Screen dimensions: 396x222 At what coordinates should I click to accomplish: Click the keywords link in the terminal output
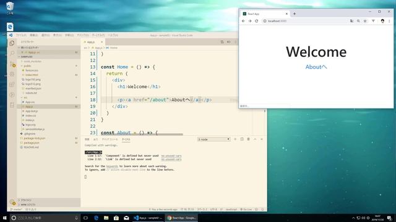coord(112,166)
